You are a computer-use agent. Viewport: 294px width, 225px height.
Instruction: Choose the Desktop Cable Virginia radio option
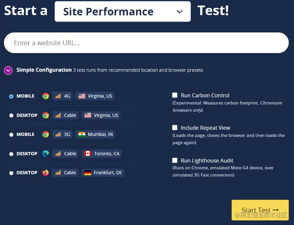point(11,116)
